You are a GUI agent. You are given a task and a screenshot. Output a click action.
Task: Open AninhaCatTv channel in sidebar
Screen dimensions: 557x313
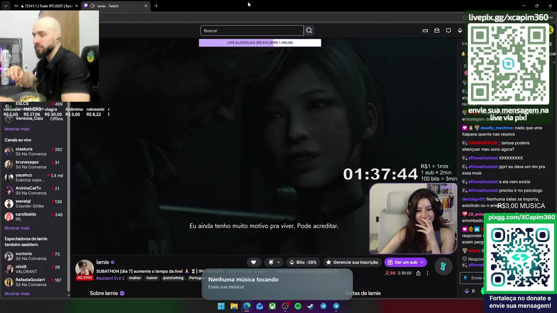tap(34, 190)
